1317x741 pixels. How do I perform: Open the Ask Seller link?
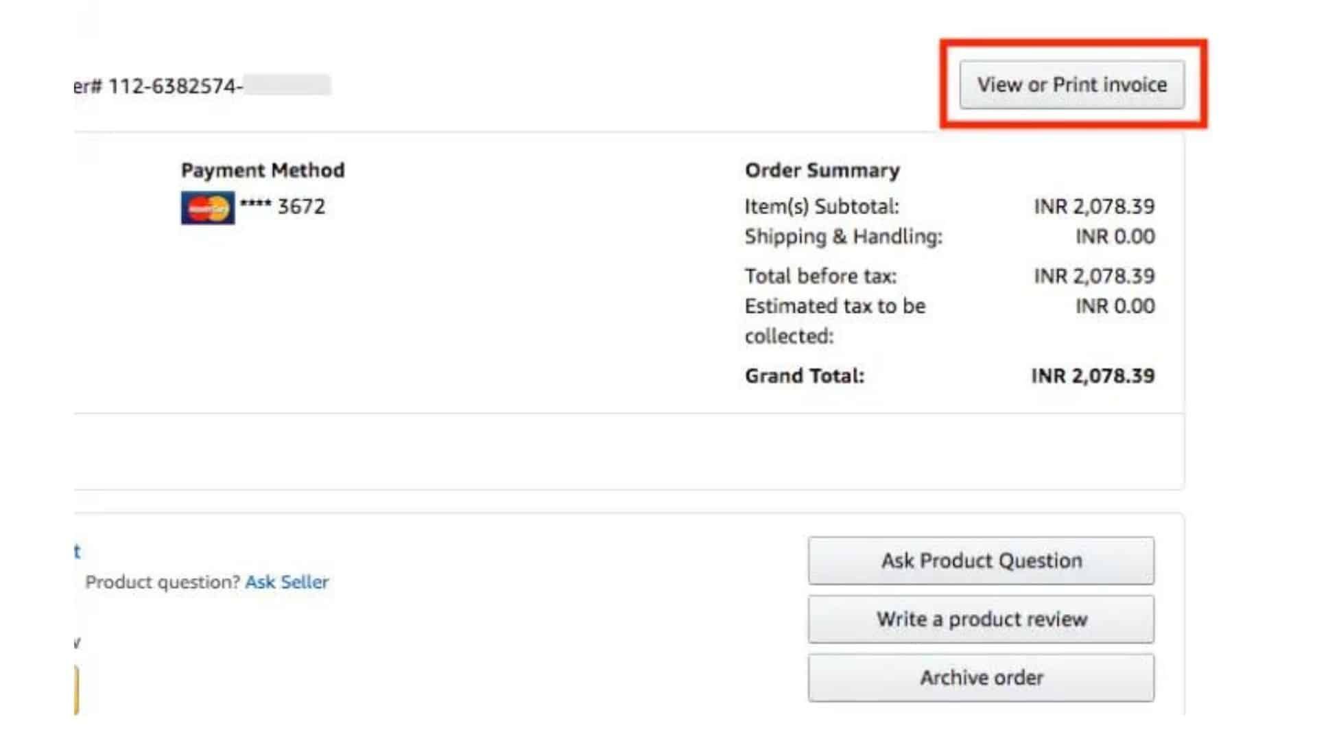click(287, 582)
